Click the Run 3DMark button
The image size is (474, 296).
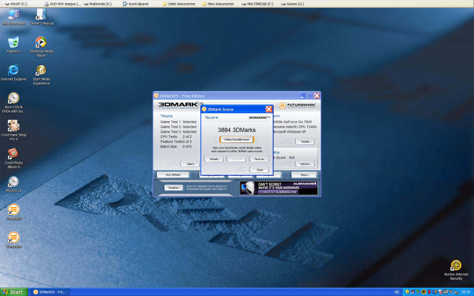click(x=173, y=175)
